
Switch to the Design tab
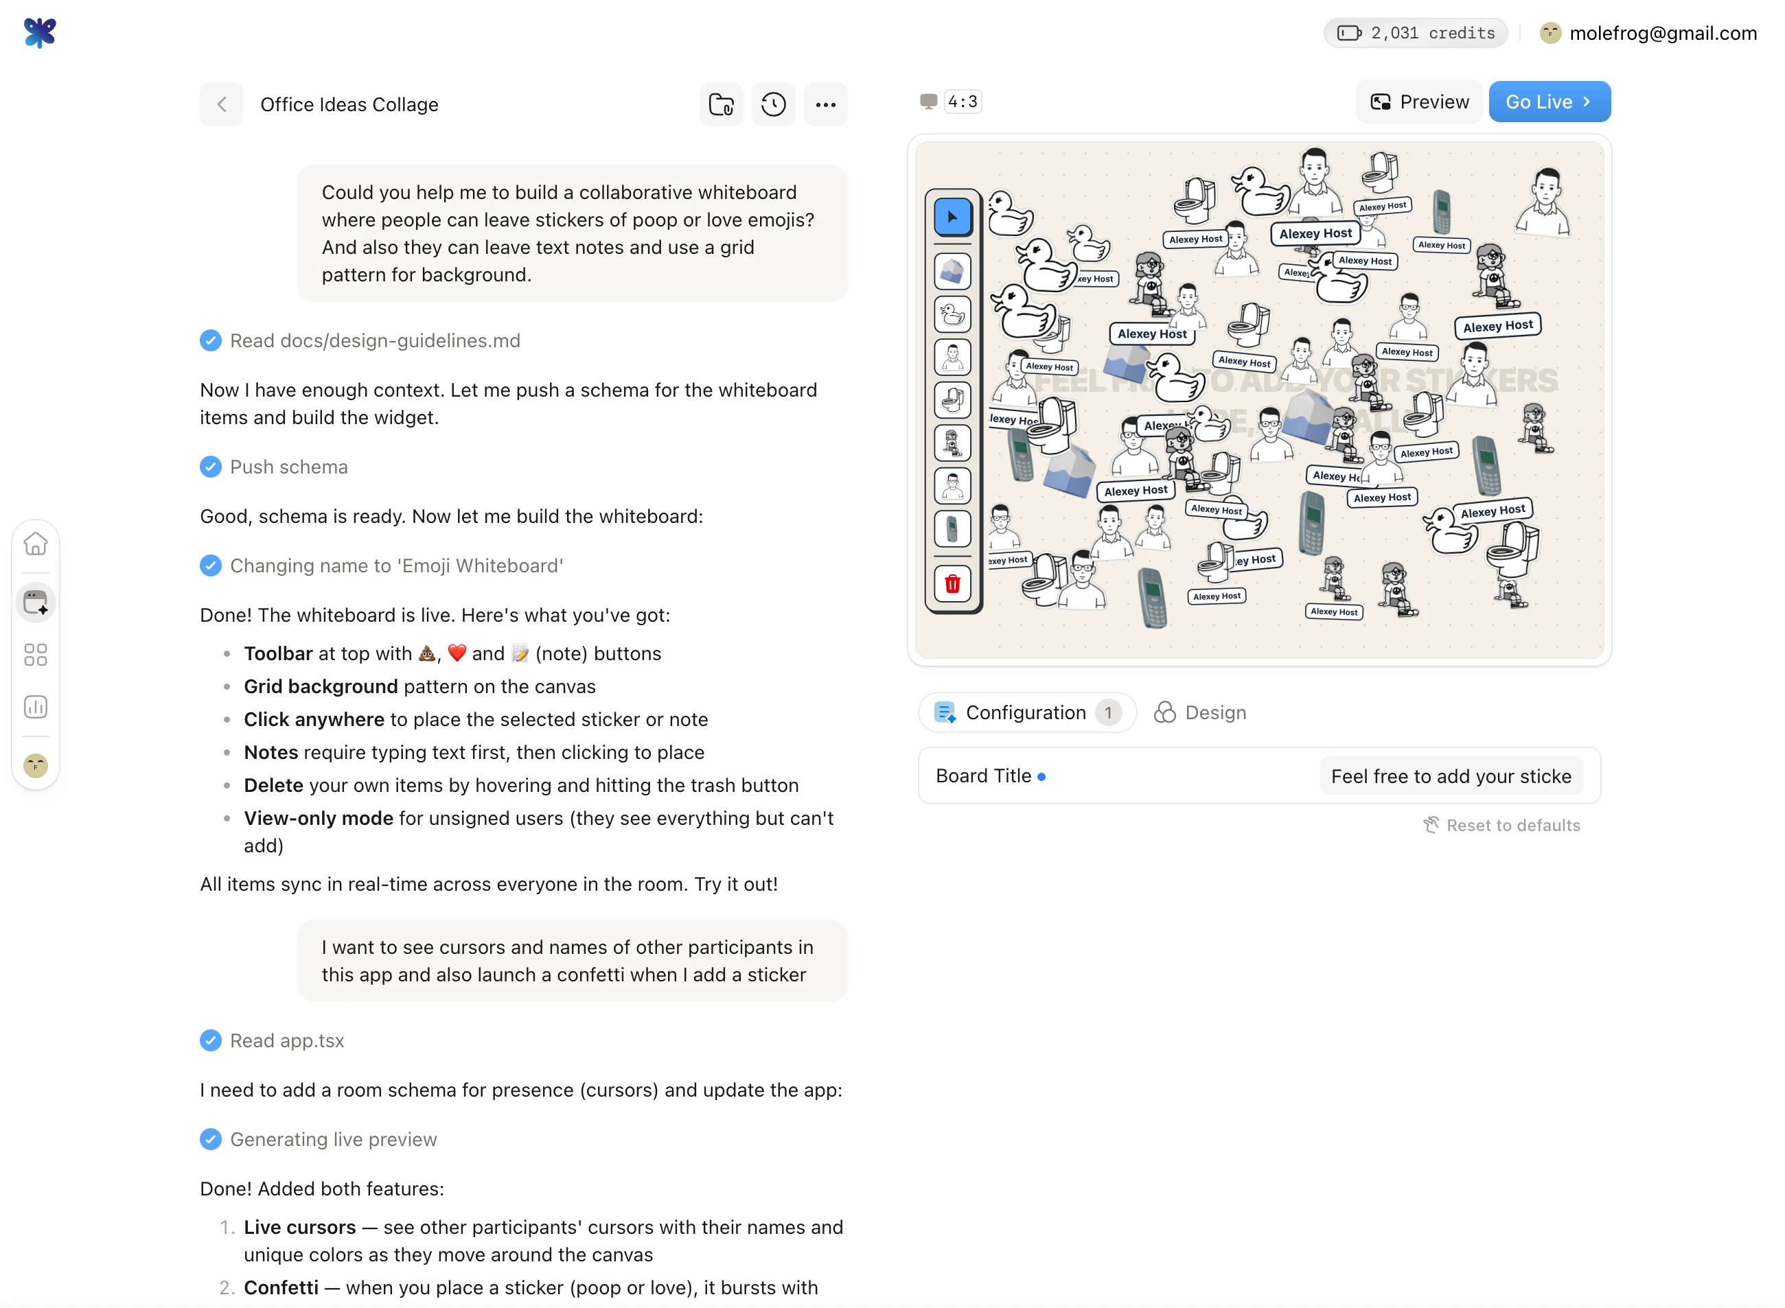(x=1201, y=712)
